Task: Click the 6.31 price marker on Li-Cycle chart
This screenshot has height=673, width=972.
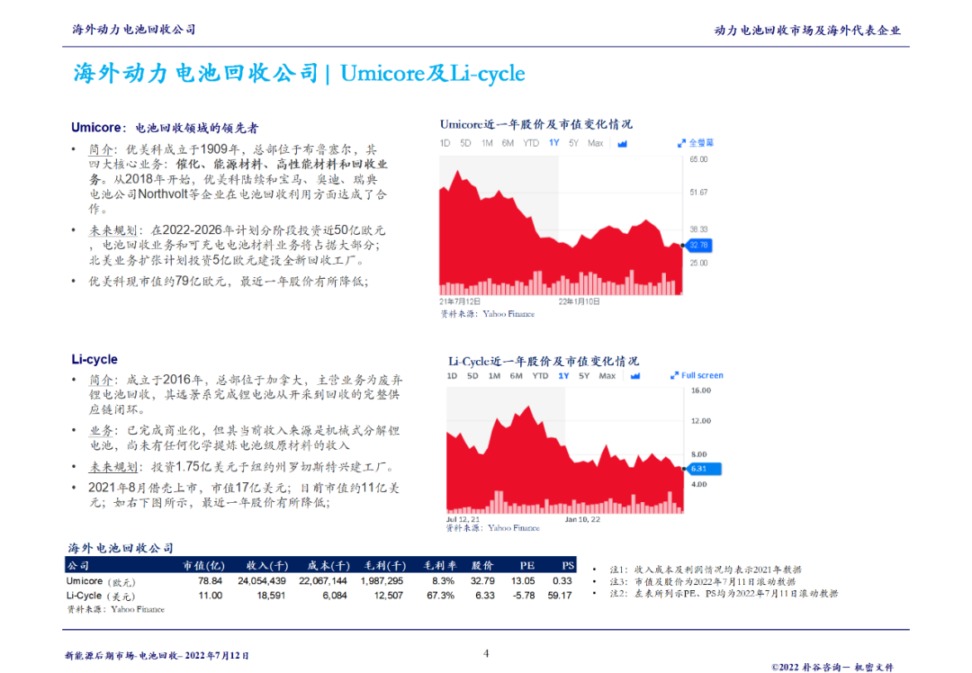Action: tap(704, 469)
